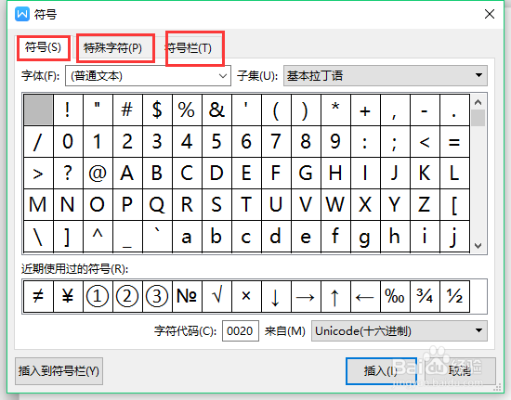Select the capital letter Q
The width and height of the screenshot is (511, 400).
coord(157,205)
